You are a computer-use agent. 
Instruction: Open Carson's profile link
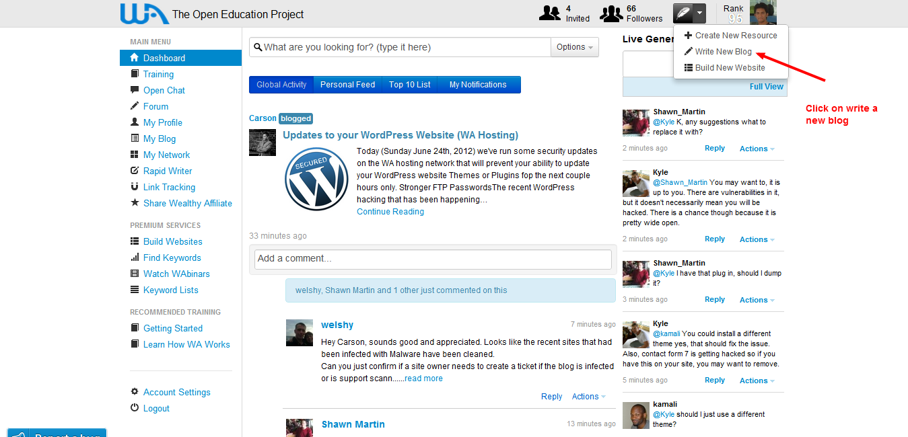263,118
